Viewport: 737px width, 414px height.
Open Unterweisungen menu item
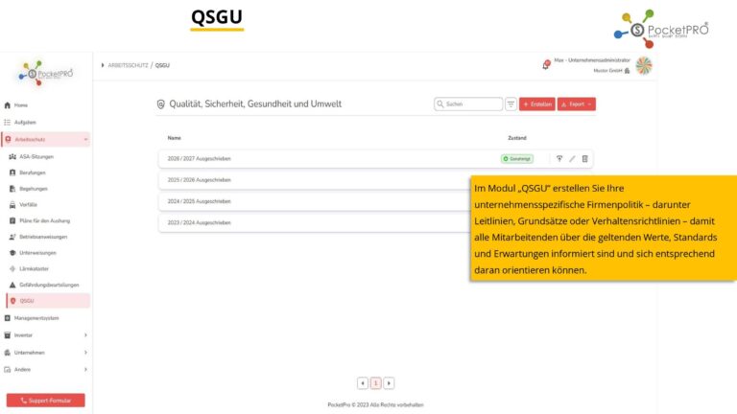pyautogui.click(x=37, y=253)
